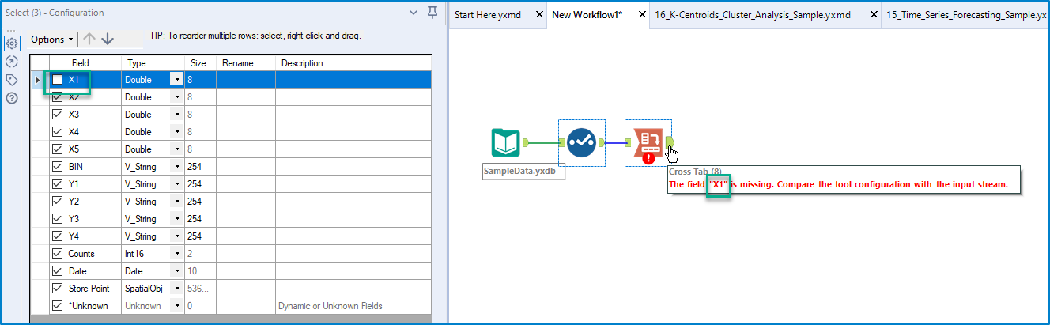This screenshot has height=325, width=1050.
Task: Switch to the Start Here.yxmd tab
Action: [488, 15]
